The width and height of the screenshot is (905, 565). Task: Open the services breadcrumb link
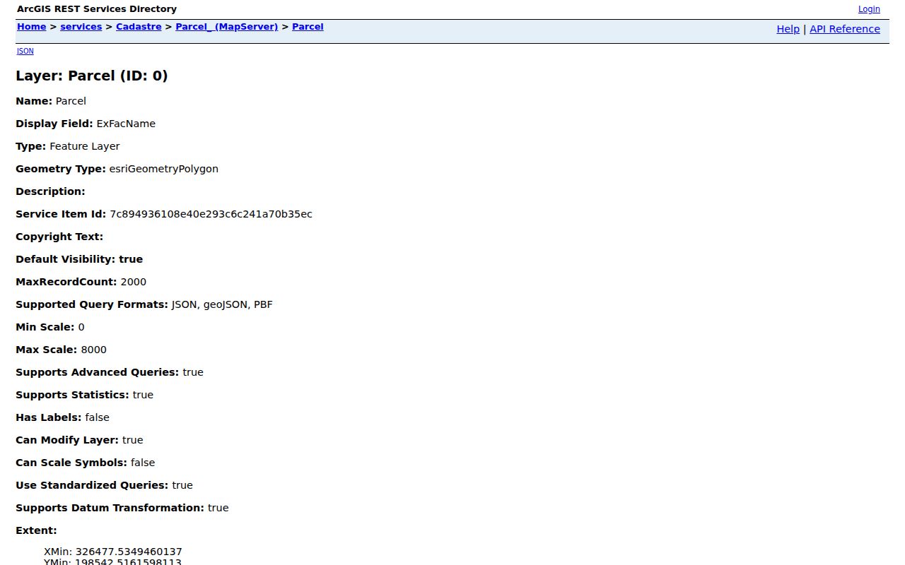[x=81, y=27]
